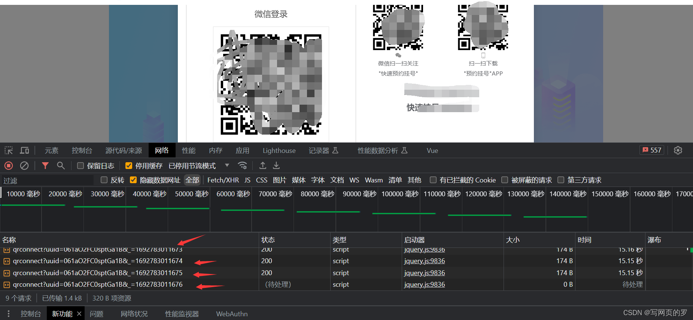Switch to the 元素 tab

pos(52,150)
